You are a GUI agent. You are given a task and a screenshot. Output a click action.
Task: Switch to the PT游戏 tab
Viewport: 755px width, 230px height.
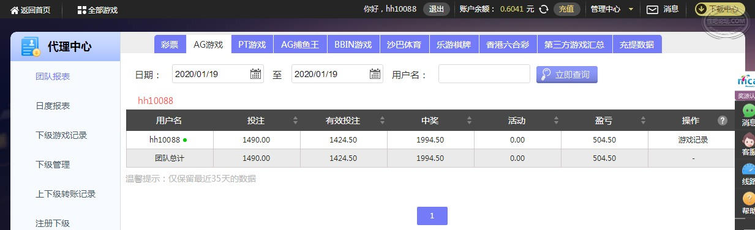(x=252, y=45)
